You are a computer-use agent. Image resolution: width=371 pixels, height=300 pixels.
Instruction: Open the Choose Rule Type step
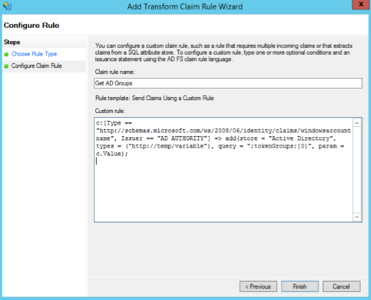tap(34, 54)
